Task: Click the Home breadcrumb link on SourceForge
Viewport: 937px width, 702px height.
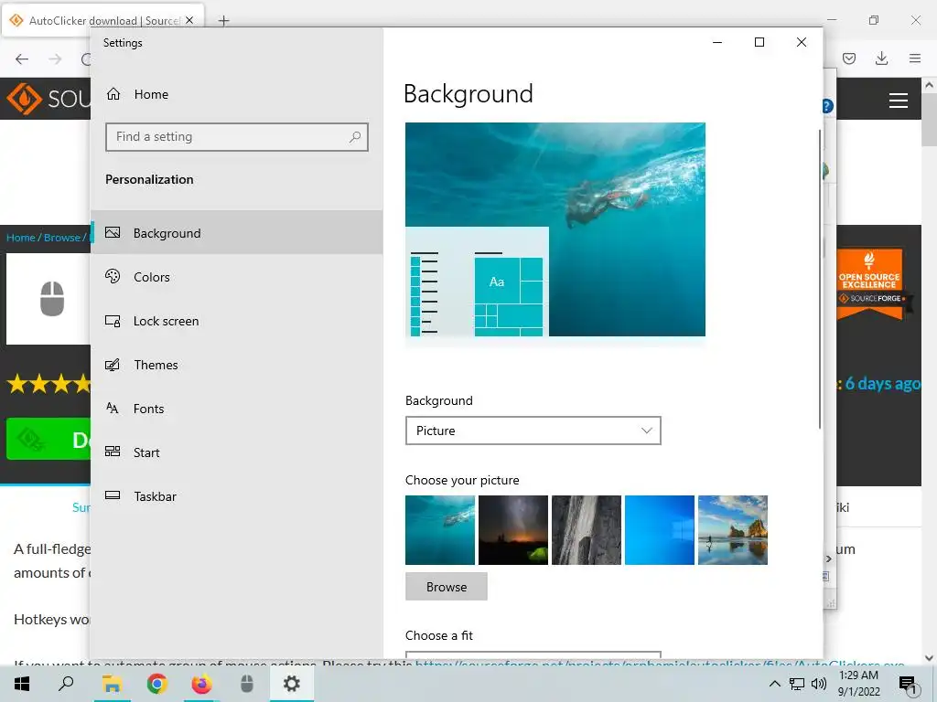Action: pyautogui.click(x=20, y=238)
